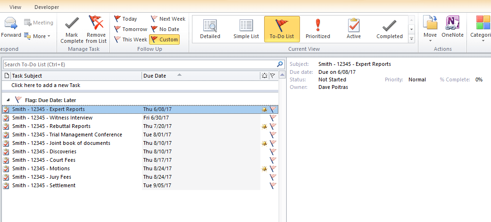Screen dimensions: 491x222
Task: Click the search magnifier icon
Action: [280, 64]
